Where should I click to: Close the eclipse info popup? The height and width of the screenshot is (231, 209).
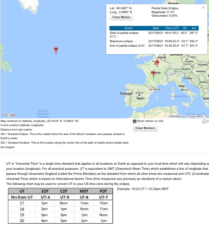203,8
